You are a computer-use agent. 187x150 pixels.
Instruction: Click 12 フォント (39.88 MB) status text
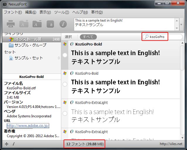(x=85, y=144)
